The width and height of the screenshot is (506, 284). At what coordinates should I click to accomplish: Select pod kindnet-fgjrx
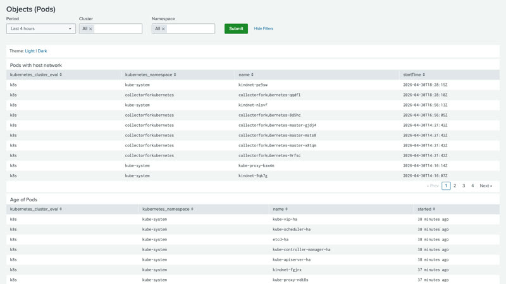pos(287,270)
